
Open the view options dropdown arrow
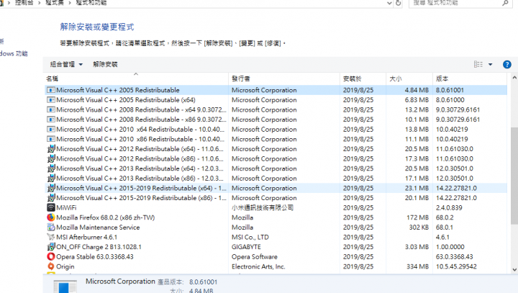[490, 65]
